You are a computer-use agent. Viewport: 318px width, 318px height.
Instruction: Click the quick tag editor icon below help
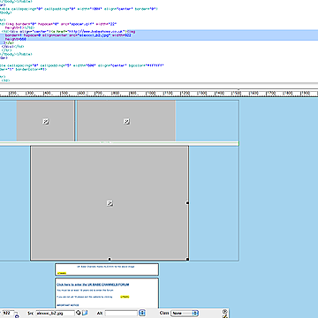225,316
